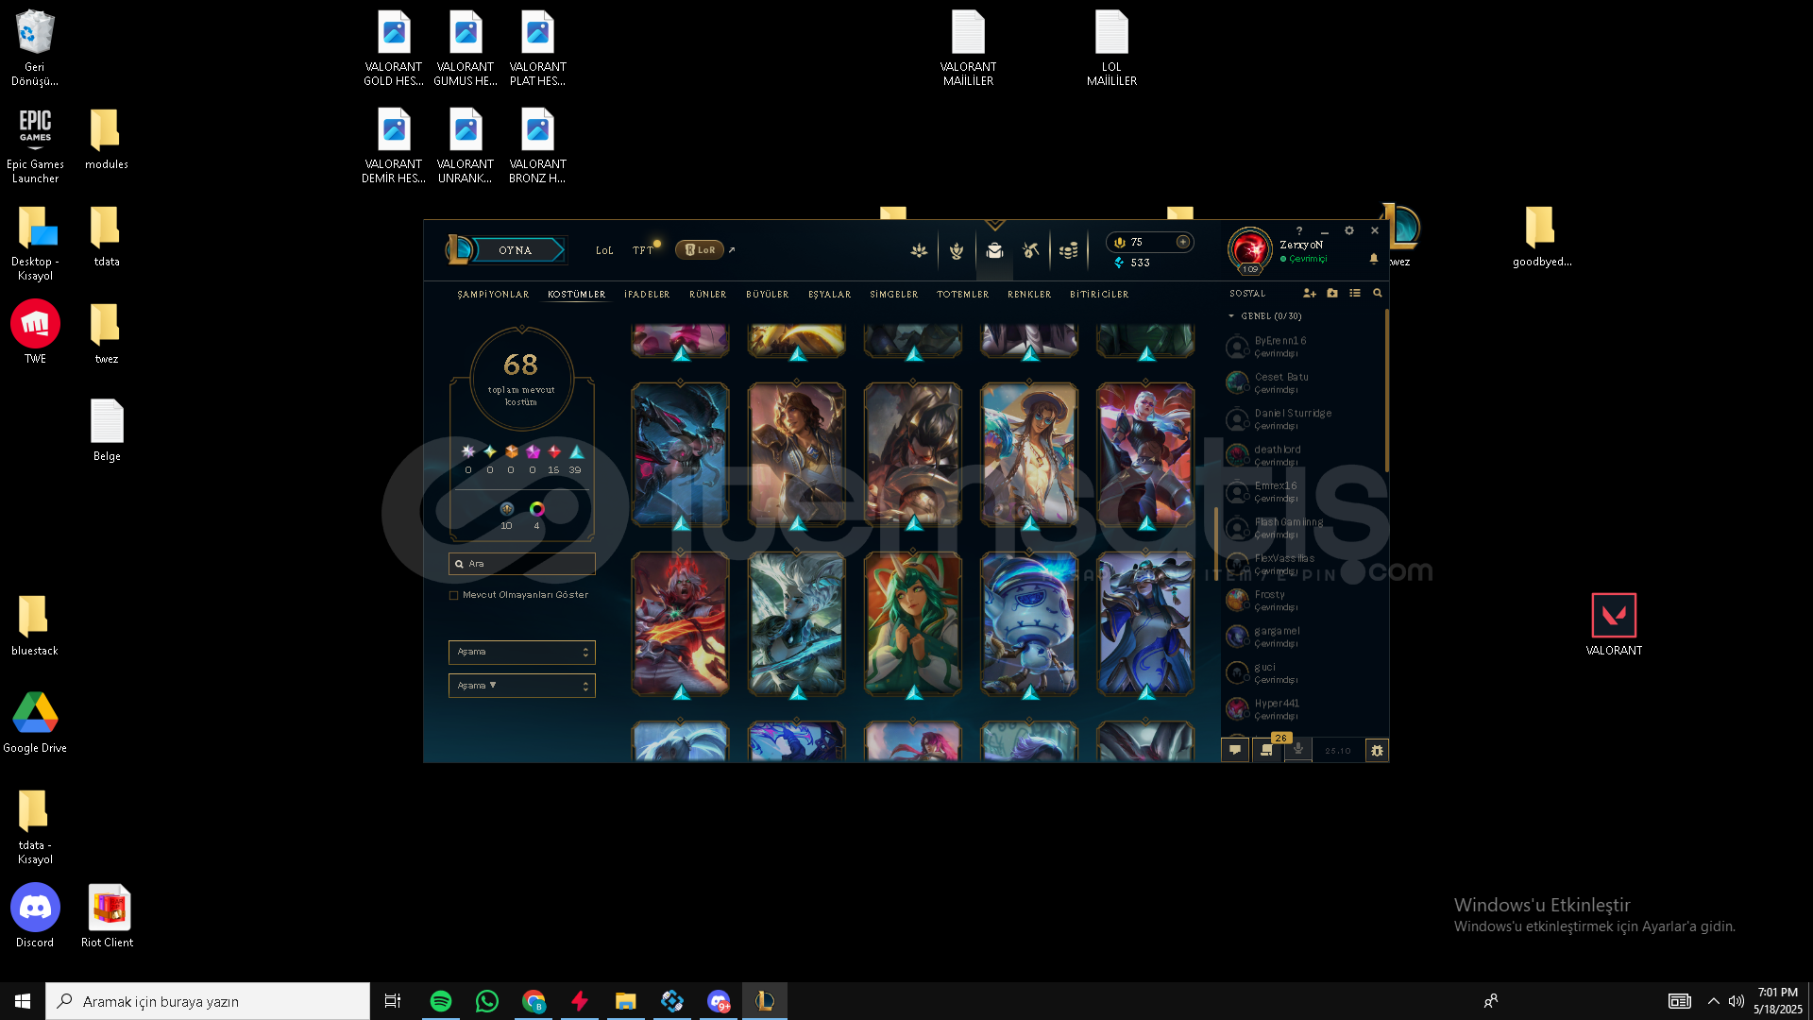
Task: Open the KOSTÜMLER tab
Action: click(576, 295)
